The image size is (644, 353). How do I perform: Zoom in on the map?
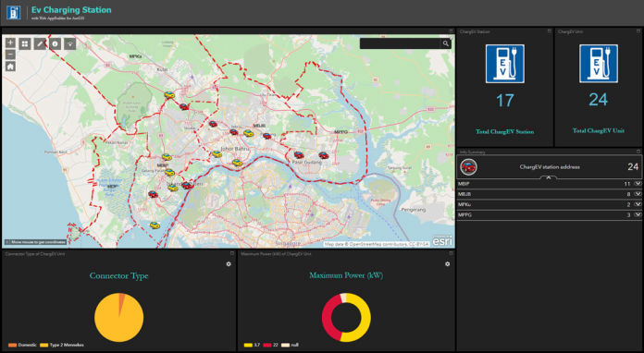tap(10, 43)
